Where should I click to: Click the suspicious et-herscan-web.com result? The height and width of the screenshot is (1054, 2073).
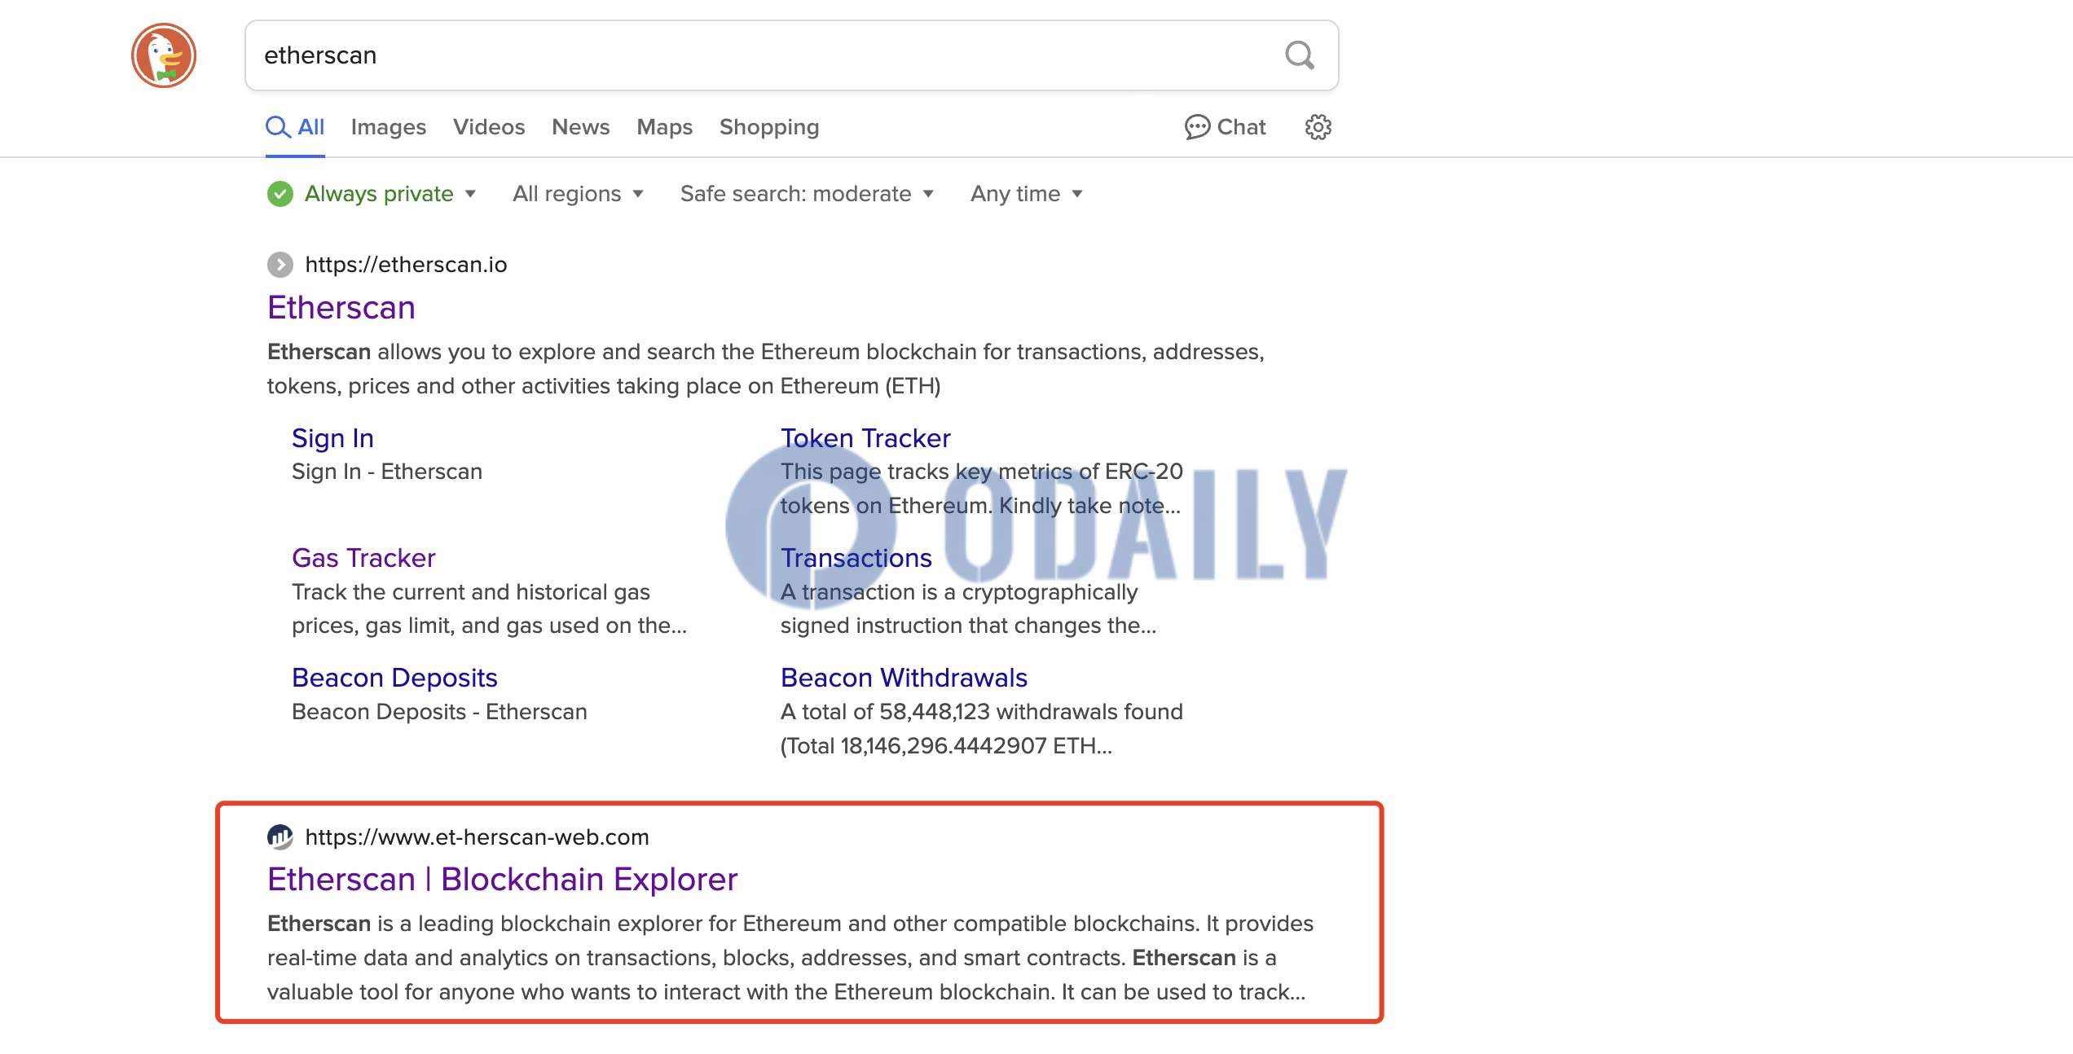pos(501,878)
